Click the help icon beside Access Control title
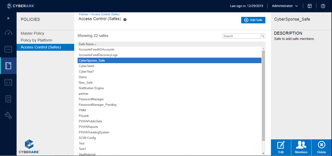The width and height of the screenshot is (332, 156). (x=125, y=19)
